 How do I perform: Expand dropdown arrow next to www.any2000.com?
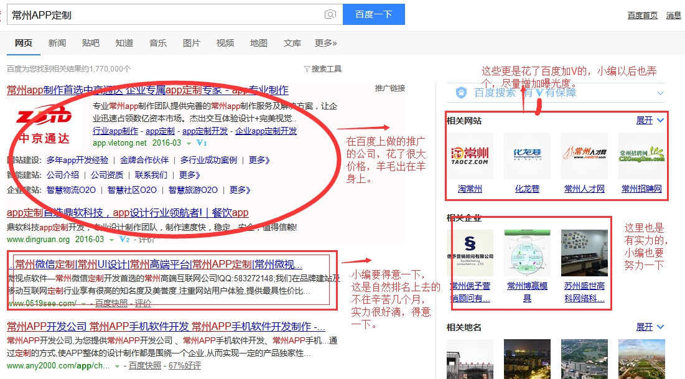(117, 366)
